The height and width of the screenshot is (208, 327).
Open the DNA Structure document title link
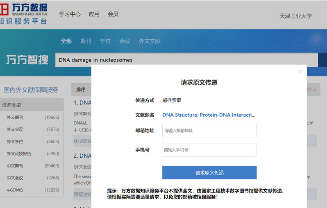tap(209, 115)
